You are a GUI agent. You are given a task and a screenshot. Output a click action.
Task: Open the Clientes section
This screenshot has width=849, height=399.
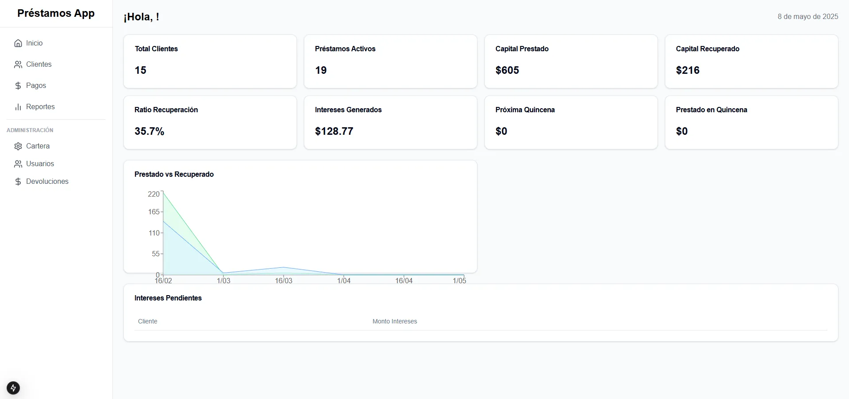click(38, 64)
